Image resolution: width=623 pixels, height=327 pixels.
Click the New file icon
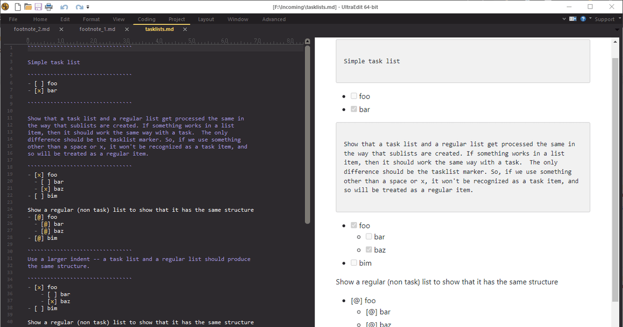click(x=17, y=7)
